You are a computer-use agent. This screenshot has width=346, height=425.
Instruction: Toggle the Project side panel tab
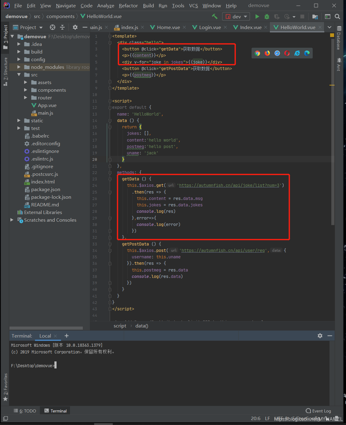click(5, 37)
